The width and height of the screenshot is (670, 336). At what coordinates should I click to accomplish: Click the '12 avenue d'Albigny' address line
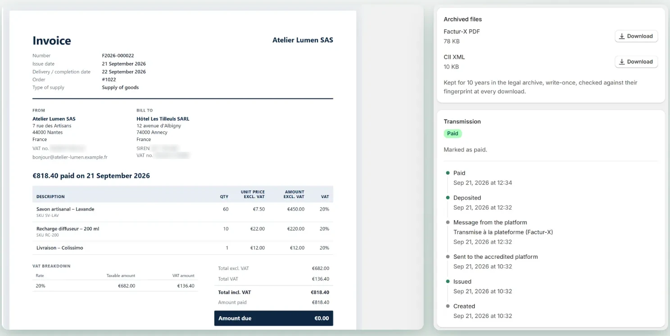pyautogui.click(x=159, y=126)
